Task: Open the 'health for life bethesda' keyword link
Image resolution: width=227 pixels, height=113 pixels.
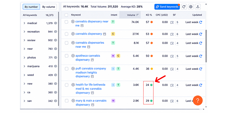Action: click(90, 89)
